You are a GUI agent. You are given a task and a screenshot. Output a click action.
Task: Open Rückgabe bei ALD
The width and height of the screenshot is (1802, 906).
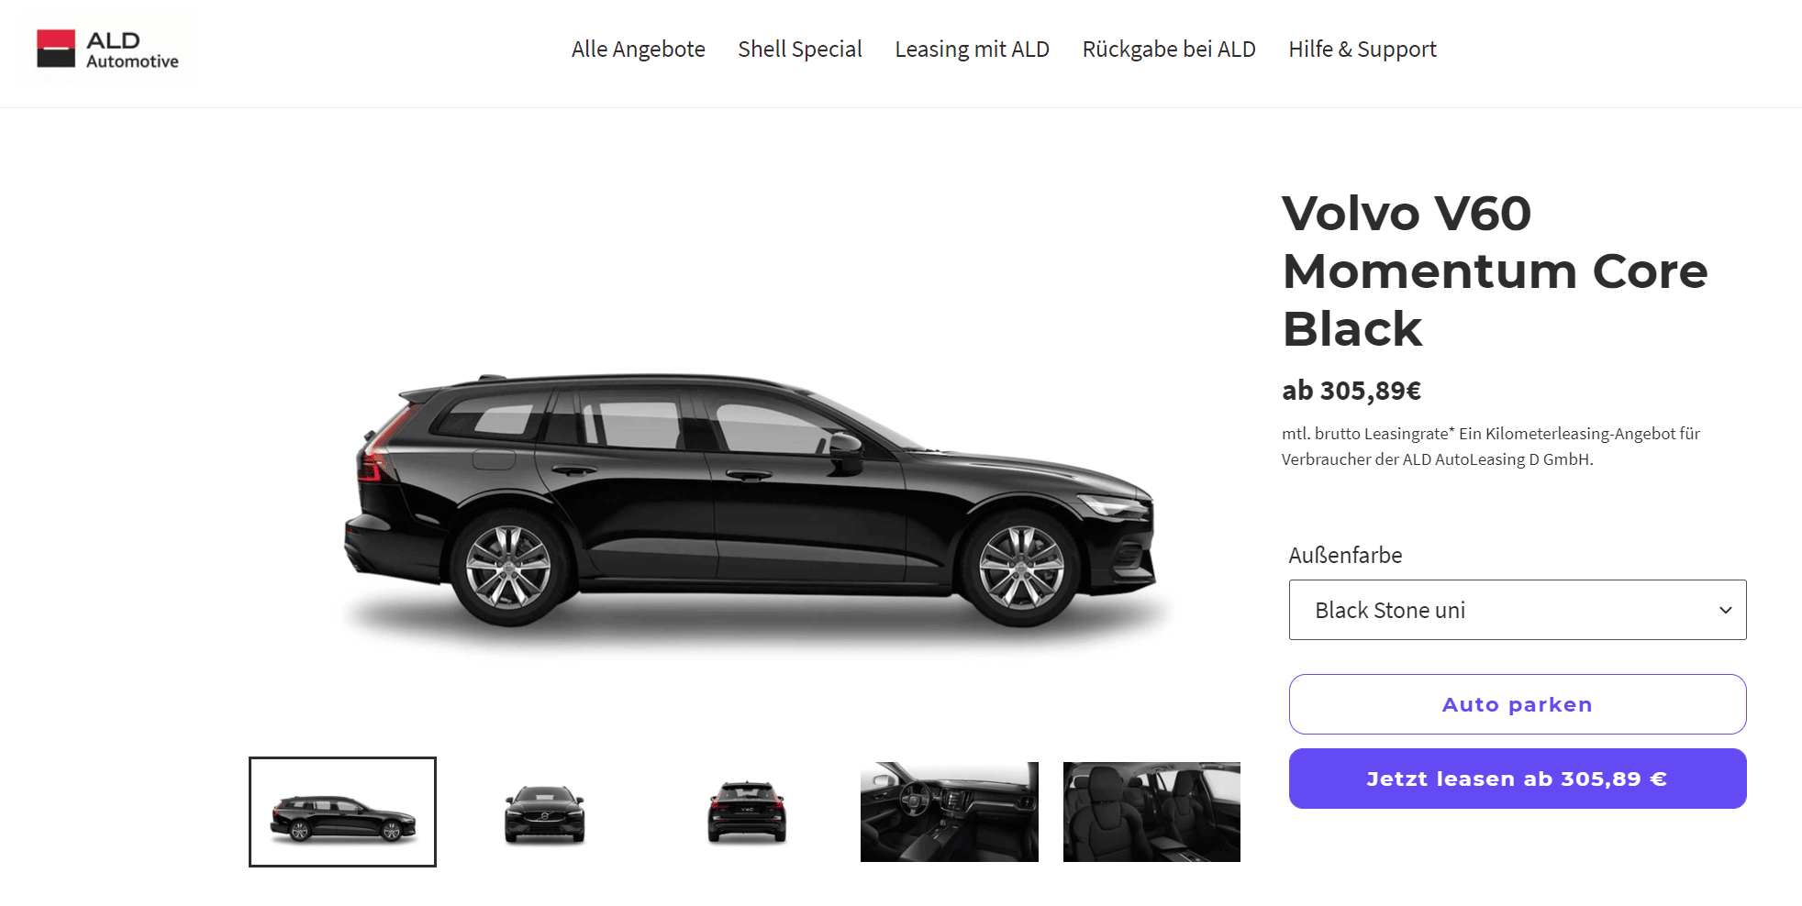pos(1169,50)
